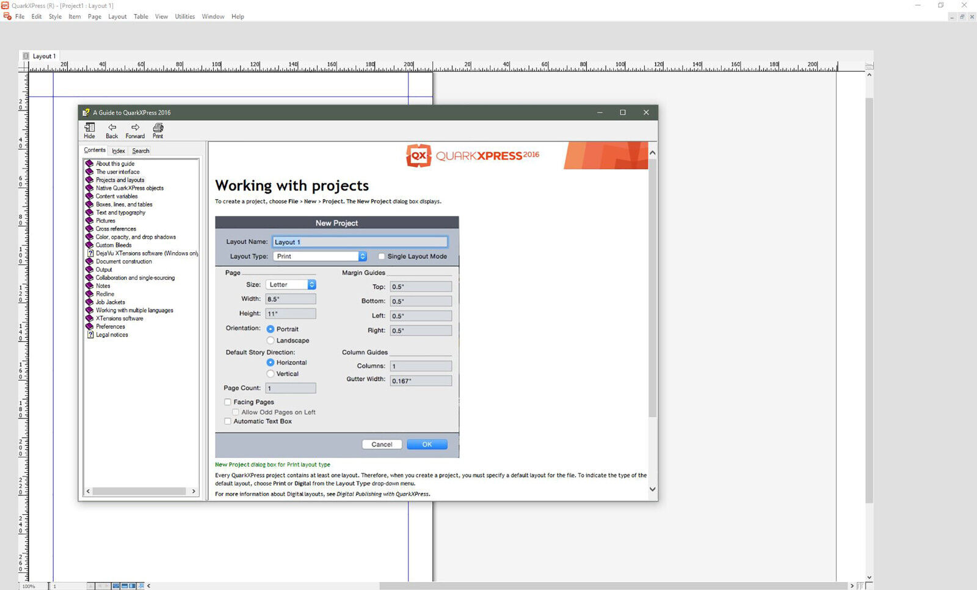Open the Layout Type Print dropdown
977x590 pixels.
tap(319, 257)
